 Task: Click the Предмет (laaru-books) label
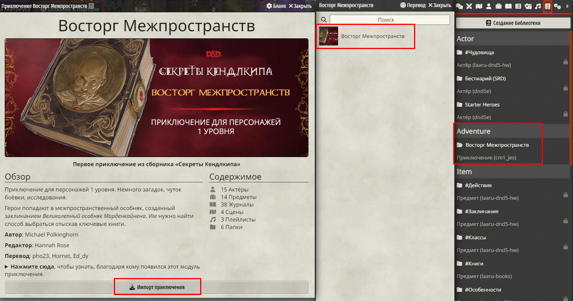[484, 276]
